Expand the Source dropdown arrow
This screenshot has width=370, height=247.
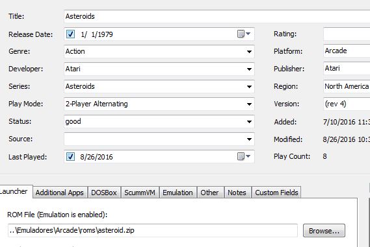(249, 139)
